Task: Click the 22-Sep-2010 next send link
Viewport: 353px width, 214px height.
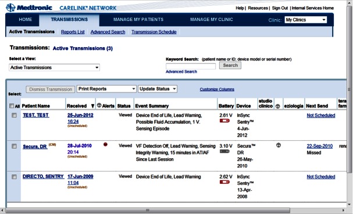Action: (320, 146)
